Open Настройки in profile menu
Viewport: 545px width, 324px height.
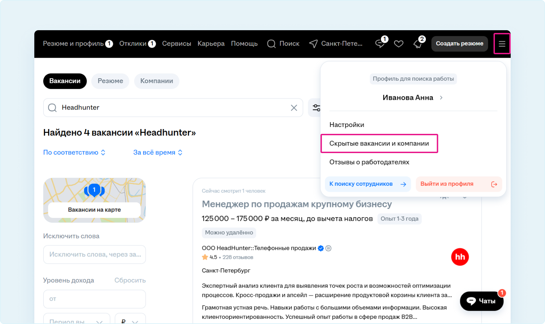tap(347, 125)
